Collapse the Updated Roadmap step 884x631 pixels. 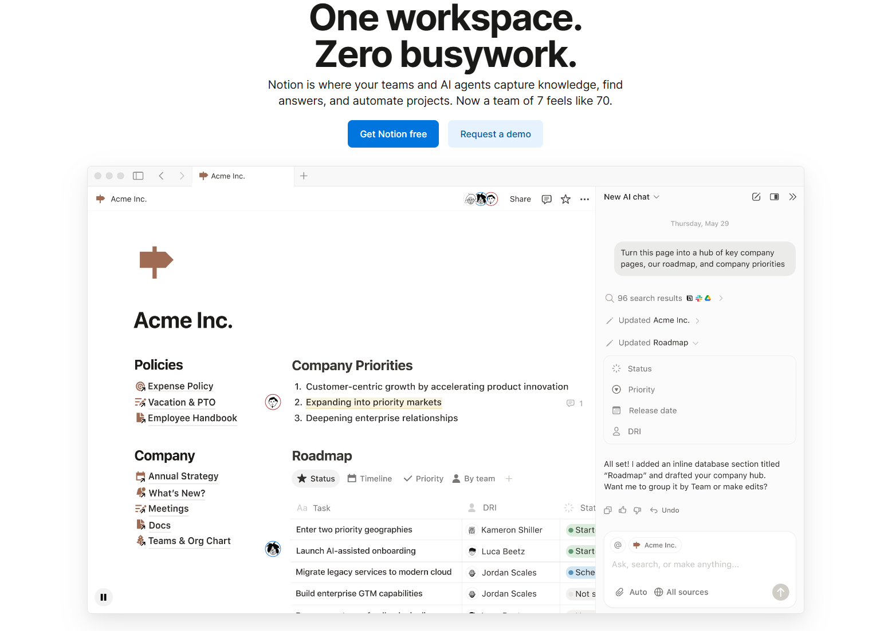coord(652,343)
